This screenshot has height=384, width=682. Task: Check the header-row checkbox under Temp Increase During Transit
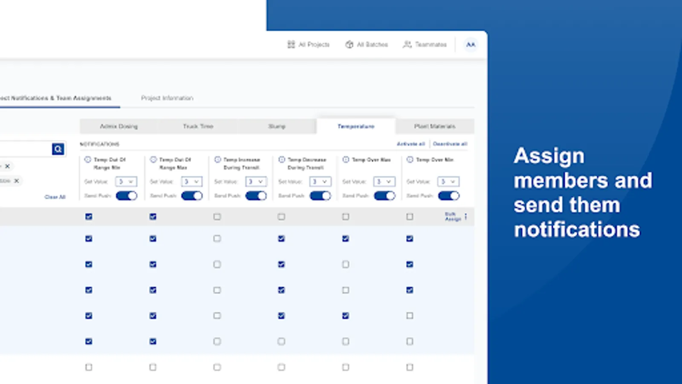pyautogui.click(x=217, y=217)
